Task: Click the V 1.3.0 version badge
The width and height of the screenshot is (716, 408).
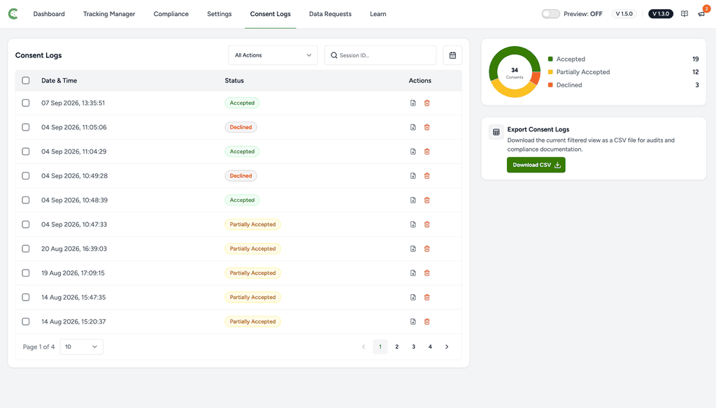Action: pyautogui.click(x=661, y=14)
